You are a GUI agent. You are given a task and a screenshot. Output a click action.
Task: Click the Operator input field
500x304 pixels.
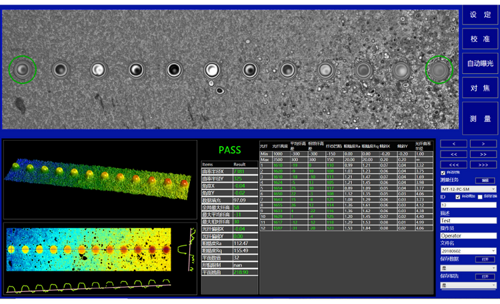(468, 235)
